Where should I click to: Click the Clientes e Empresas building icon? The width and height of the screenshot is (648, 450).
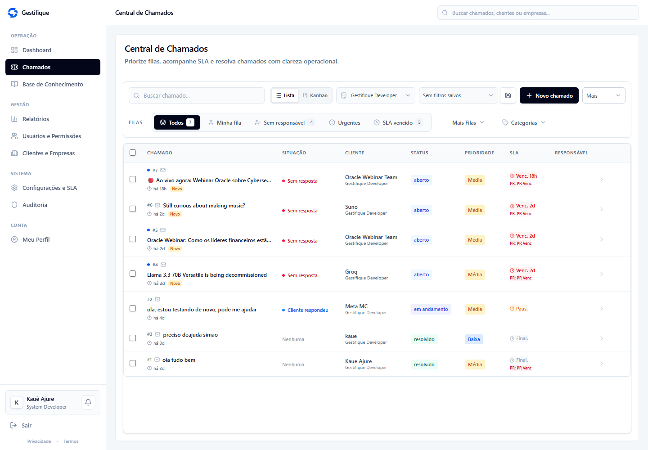pos(14,153)
